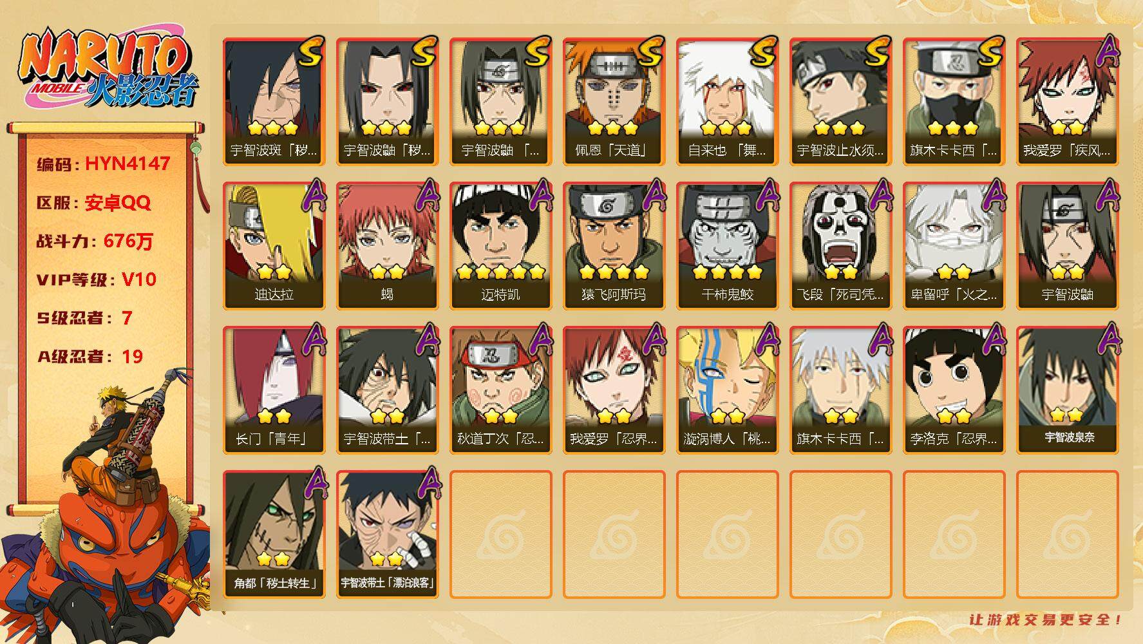The image size is (1143, 644).
Task: Select the 迈特凯 five-star card
Action: [x=500, y=245]
